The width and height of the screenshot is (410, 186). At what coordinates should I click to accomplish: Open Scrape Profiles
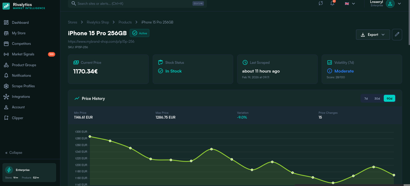click(23, 86)
